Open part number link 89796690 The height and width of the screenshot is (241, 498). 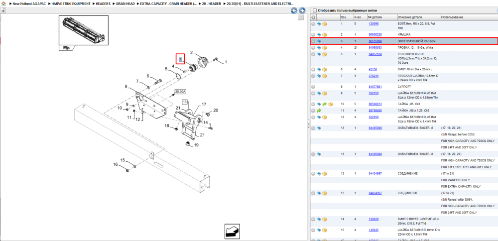pos(375,111)
